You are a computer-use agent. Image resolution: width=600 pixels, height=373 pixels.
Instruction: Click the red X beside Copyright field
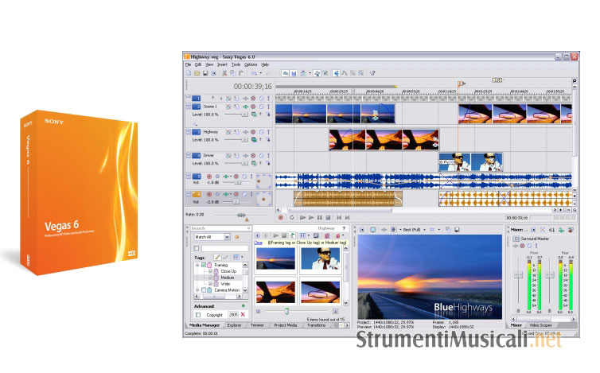coord(244,315)
